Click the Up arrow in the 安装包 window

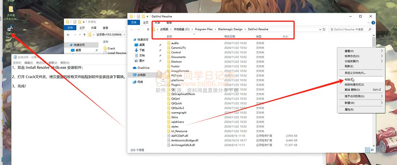click(84, 35)
